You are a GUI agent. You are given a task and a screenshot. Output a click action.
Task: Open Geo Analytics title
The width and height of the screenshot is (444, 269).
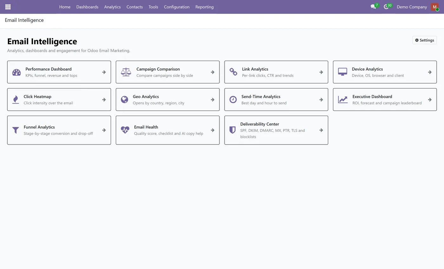click(x=146, y=96)
